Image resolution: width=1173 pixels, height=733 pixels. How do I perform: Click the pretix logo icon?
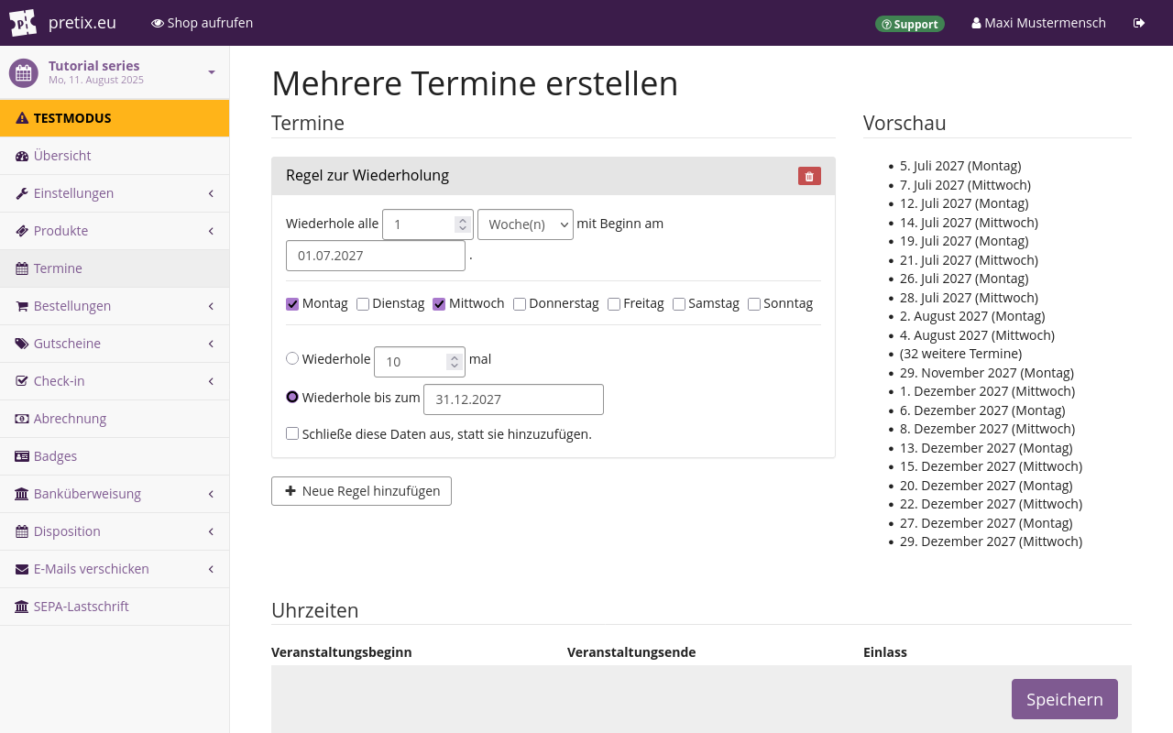(x=23, y=23)
